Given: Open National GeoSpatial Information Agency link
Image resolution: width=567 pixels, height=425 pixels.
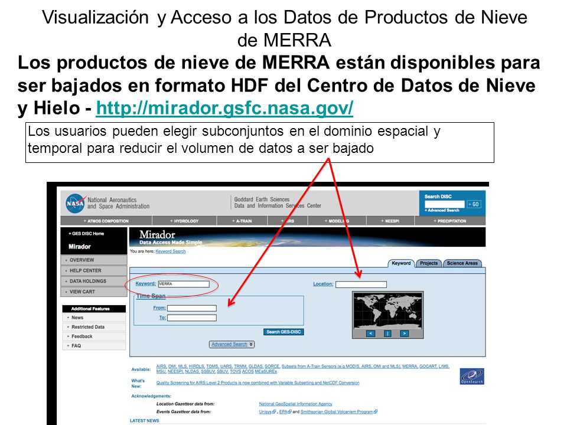Looking at the screenshot, I should coord(295,404).
